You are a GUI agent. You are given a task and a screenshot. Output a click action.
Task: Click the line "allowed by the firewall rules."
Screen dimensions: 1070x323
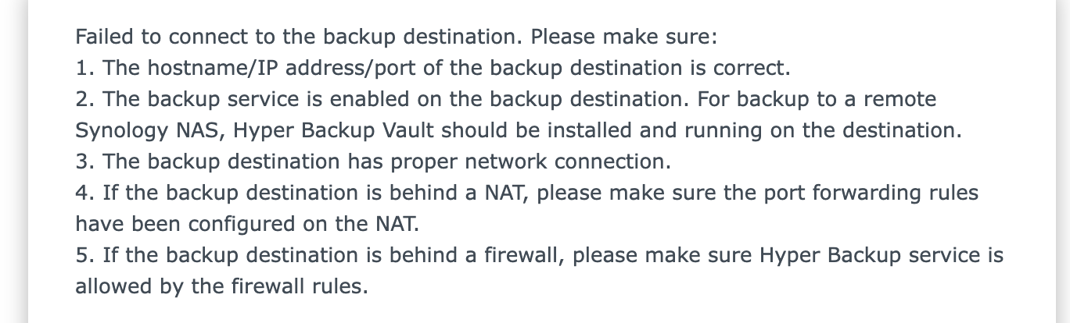(x=221, y=286)
